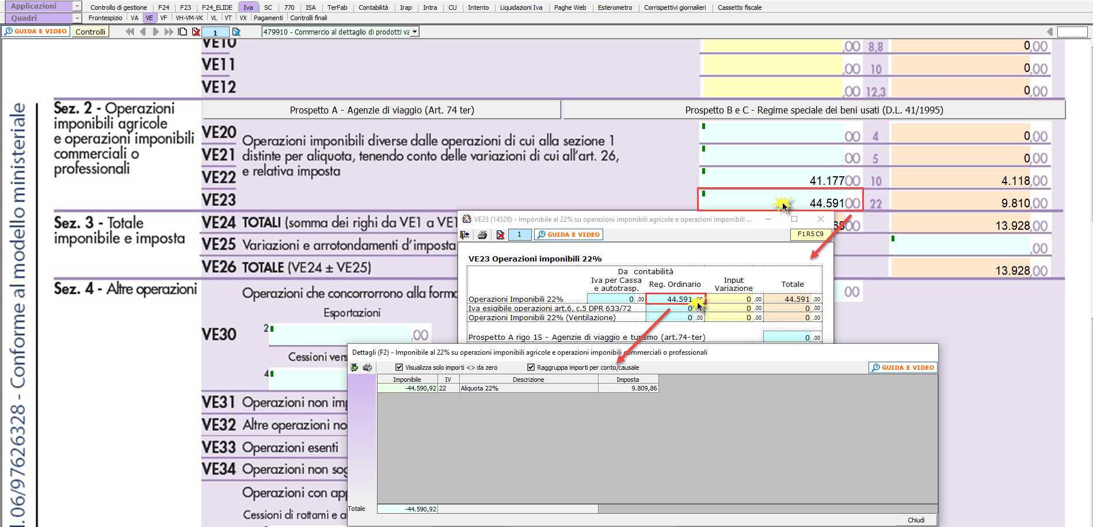Open Pagamenti quadro tab
Screen dimensions: 1093x527
[x=268, y=18]
